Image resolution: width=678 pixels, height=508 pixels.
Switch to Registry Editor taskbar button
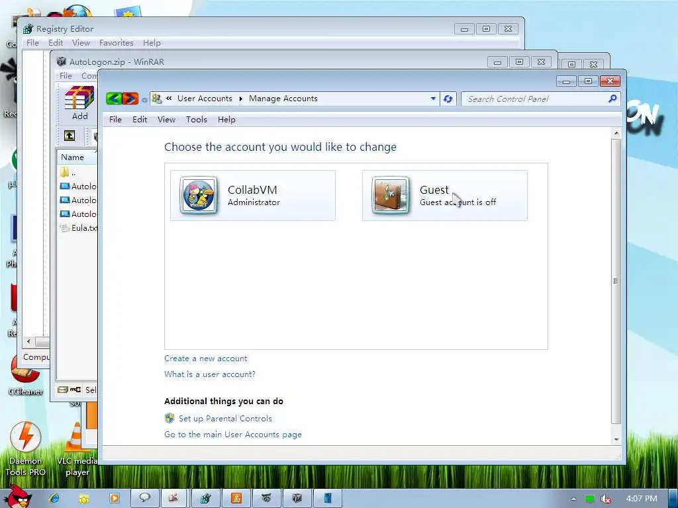[205, 498]
